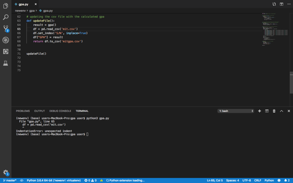The image size is (293, 183).
Task: Select the Python interpreter 3.6.4 status item
Action: (x=54, y=180)
